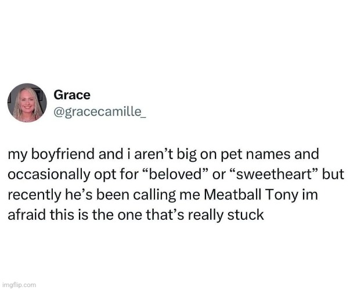
Task: Click the word "afraid" starting the last line
Action: (x=27, y=215)
